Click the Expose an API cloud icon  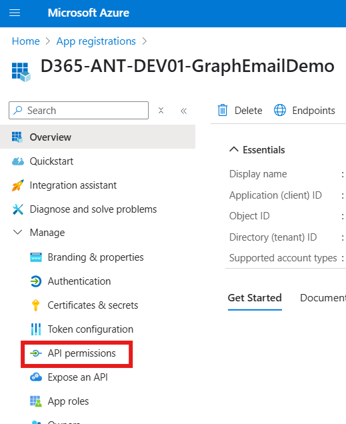click(36, 377)
